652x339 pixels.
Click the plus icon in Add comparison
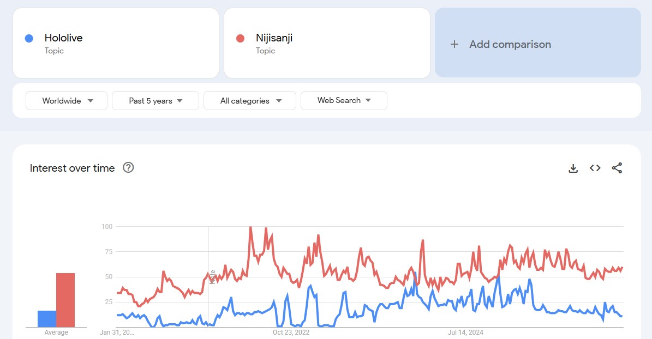(x=454, y=44)
